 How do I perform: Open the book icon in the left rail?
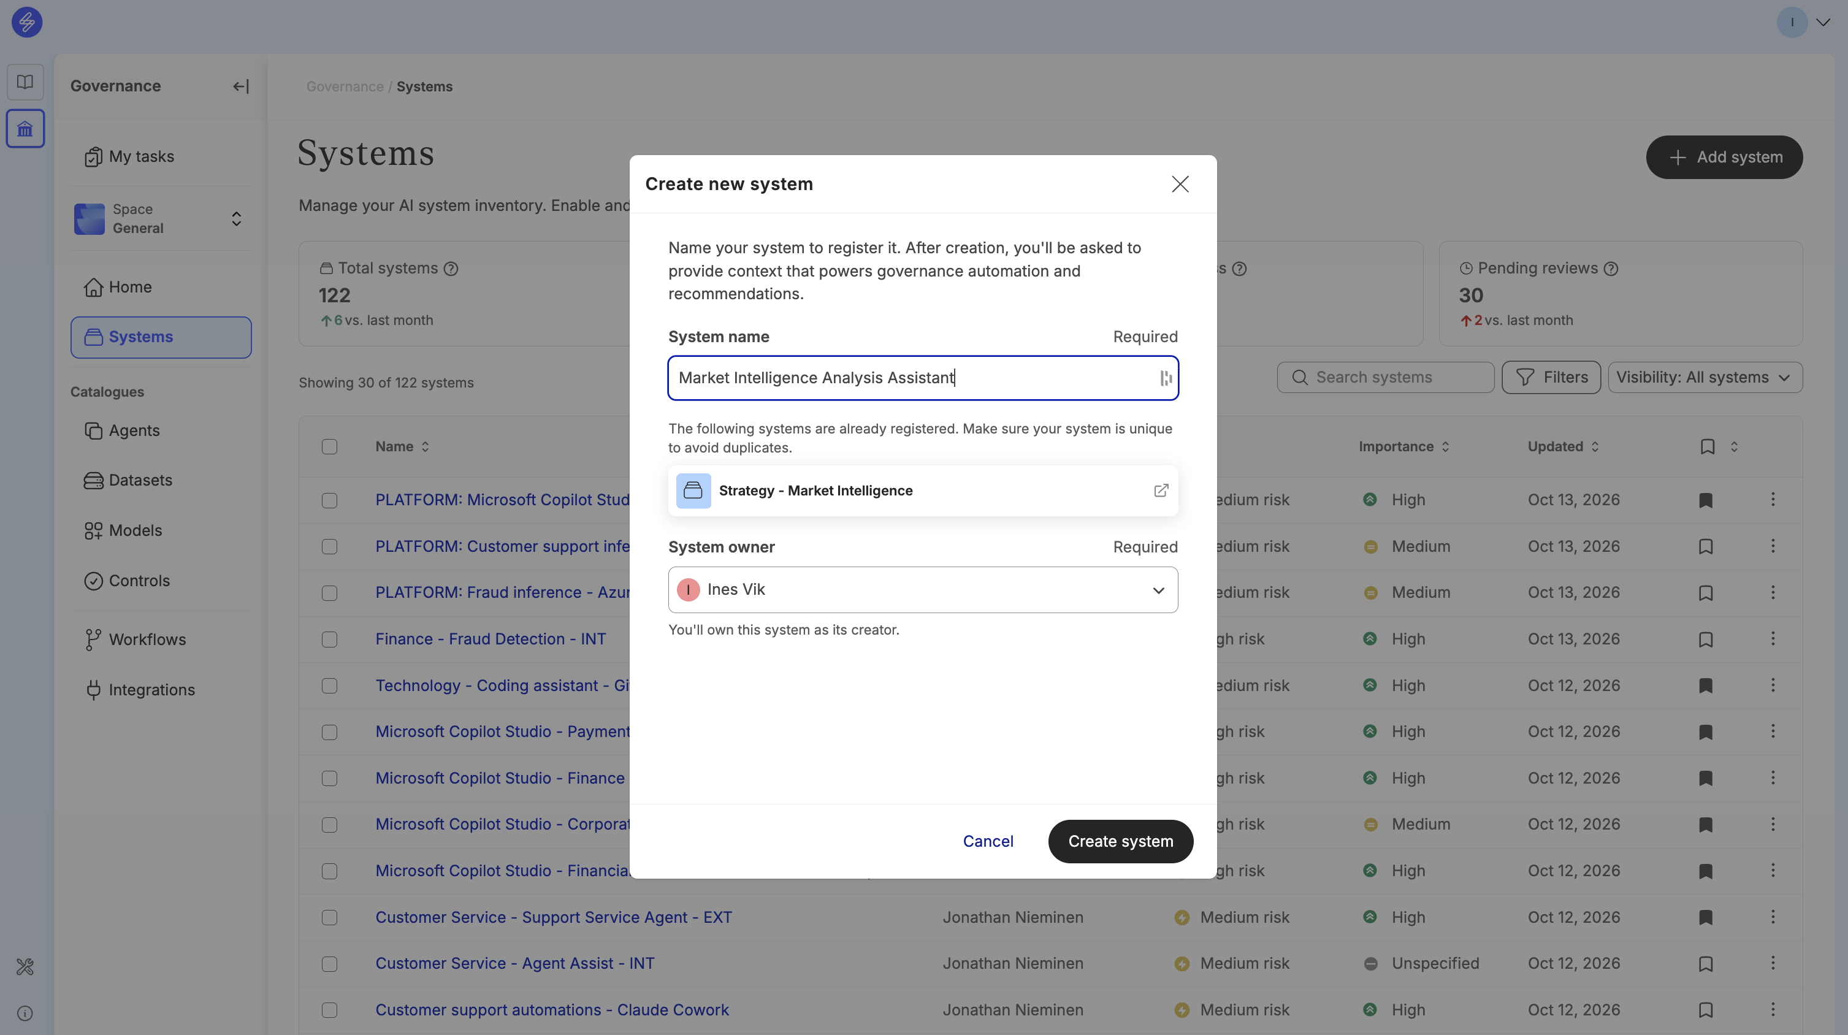pyautogui.click(x=25, y=82)
